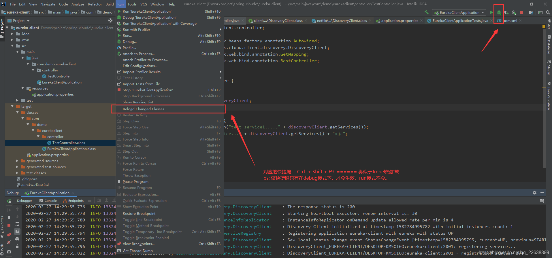Click Pause Program in Run menu
Screen dimensions: 552x258
click(170, 181)
